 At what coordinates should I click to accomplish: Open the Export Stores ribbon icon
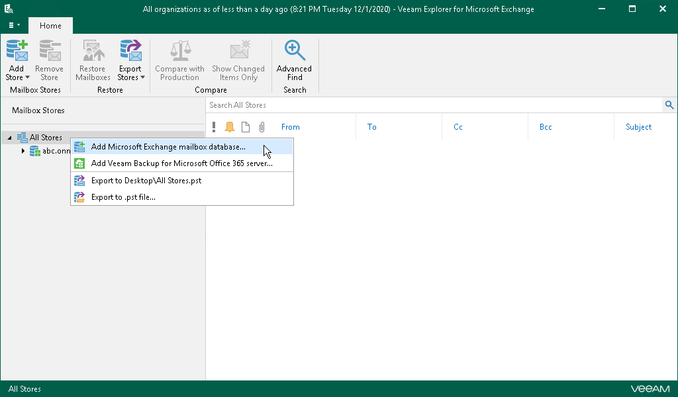pos(130,50)
